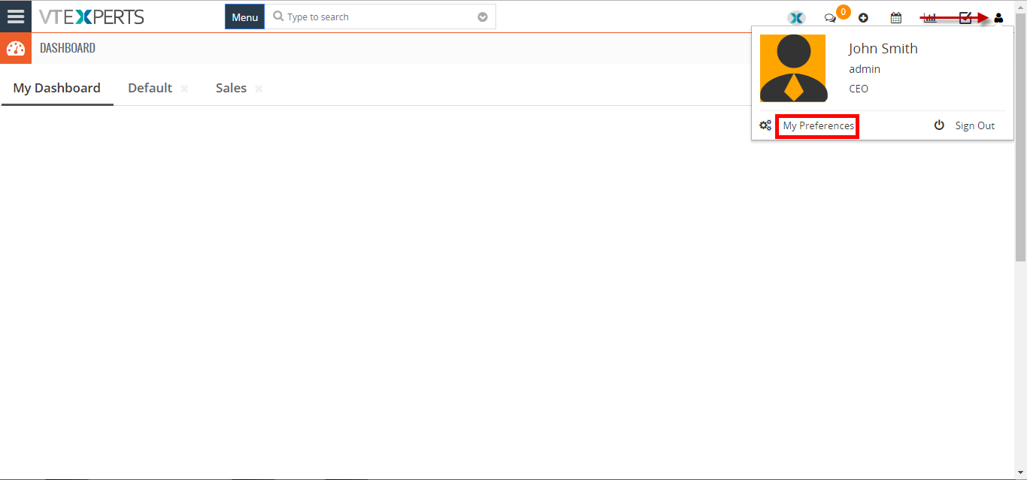Click Sign Out
The image size is (1027, 480).
pos(975,126)
